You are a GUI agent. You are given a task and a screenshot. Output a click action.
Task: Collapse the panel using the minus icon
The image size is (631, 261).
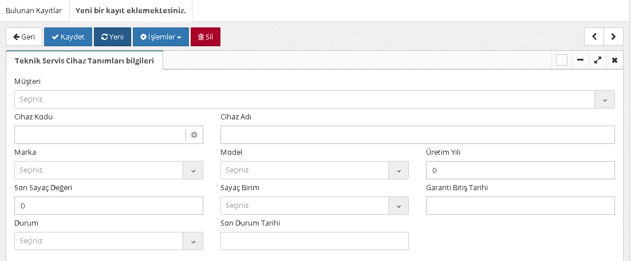(x=580, y=60)
